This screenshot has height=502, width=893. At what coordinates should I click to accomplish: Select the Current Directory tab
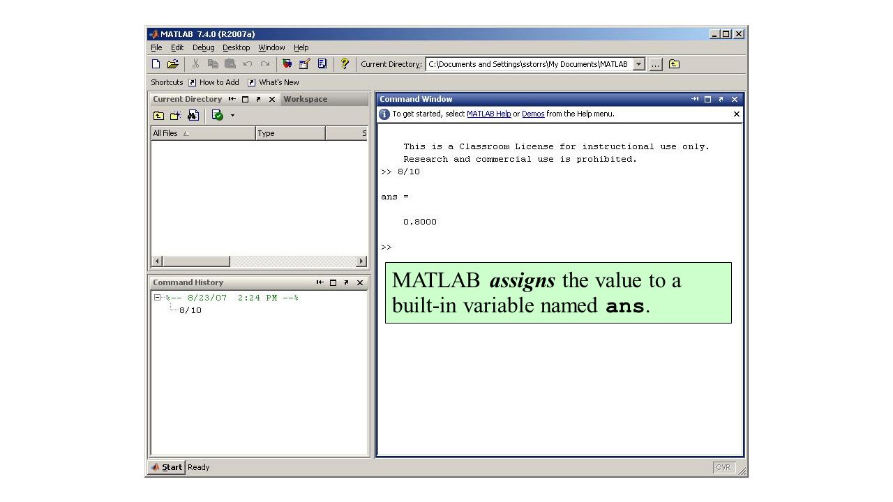187,99
